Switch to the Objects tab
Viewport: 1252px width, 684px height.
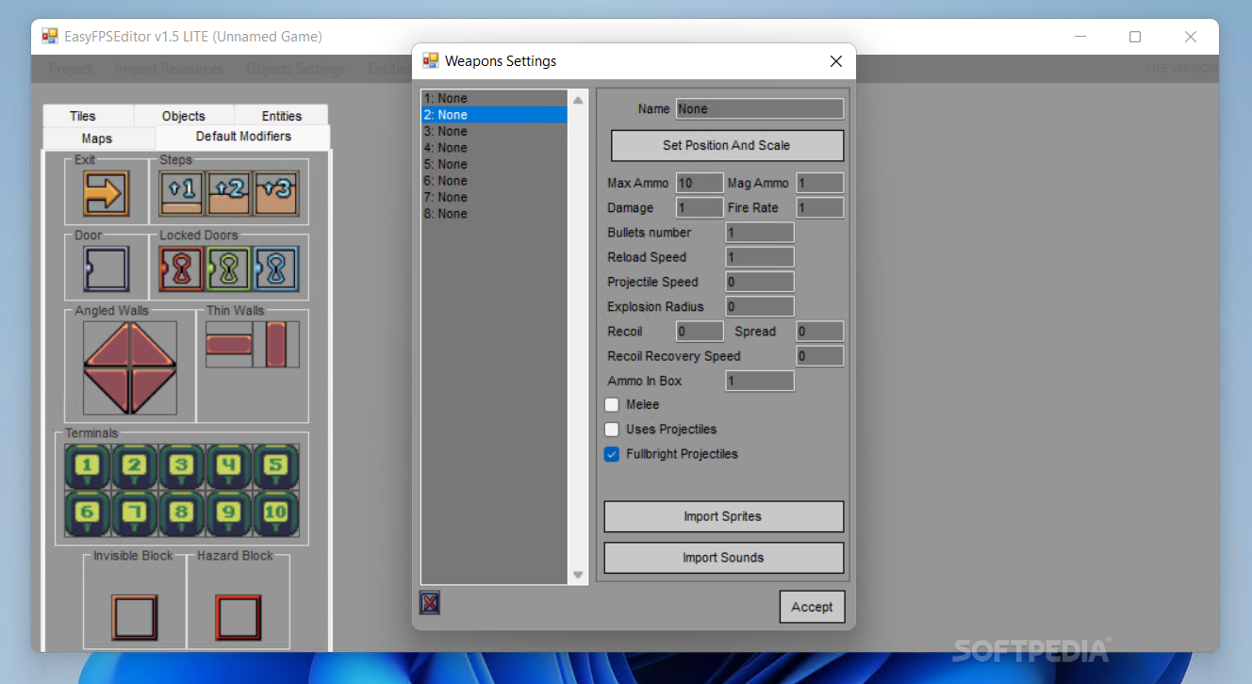click(x=184, y=116)
